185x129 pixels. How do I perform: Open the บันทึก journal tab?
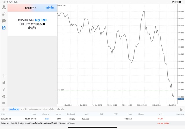(x=52, y=109)
